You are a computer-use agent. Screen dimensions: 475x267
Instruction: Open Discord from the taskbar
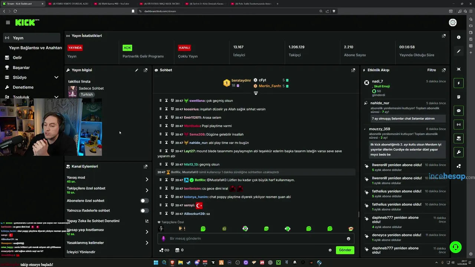[x=197, y=263]
